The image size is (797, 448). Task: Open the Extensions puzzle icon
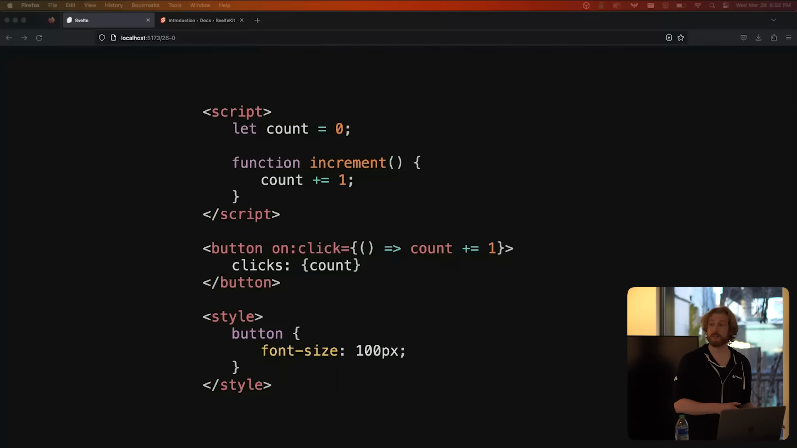[x=774, y=38]
